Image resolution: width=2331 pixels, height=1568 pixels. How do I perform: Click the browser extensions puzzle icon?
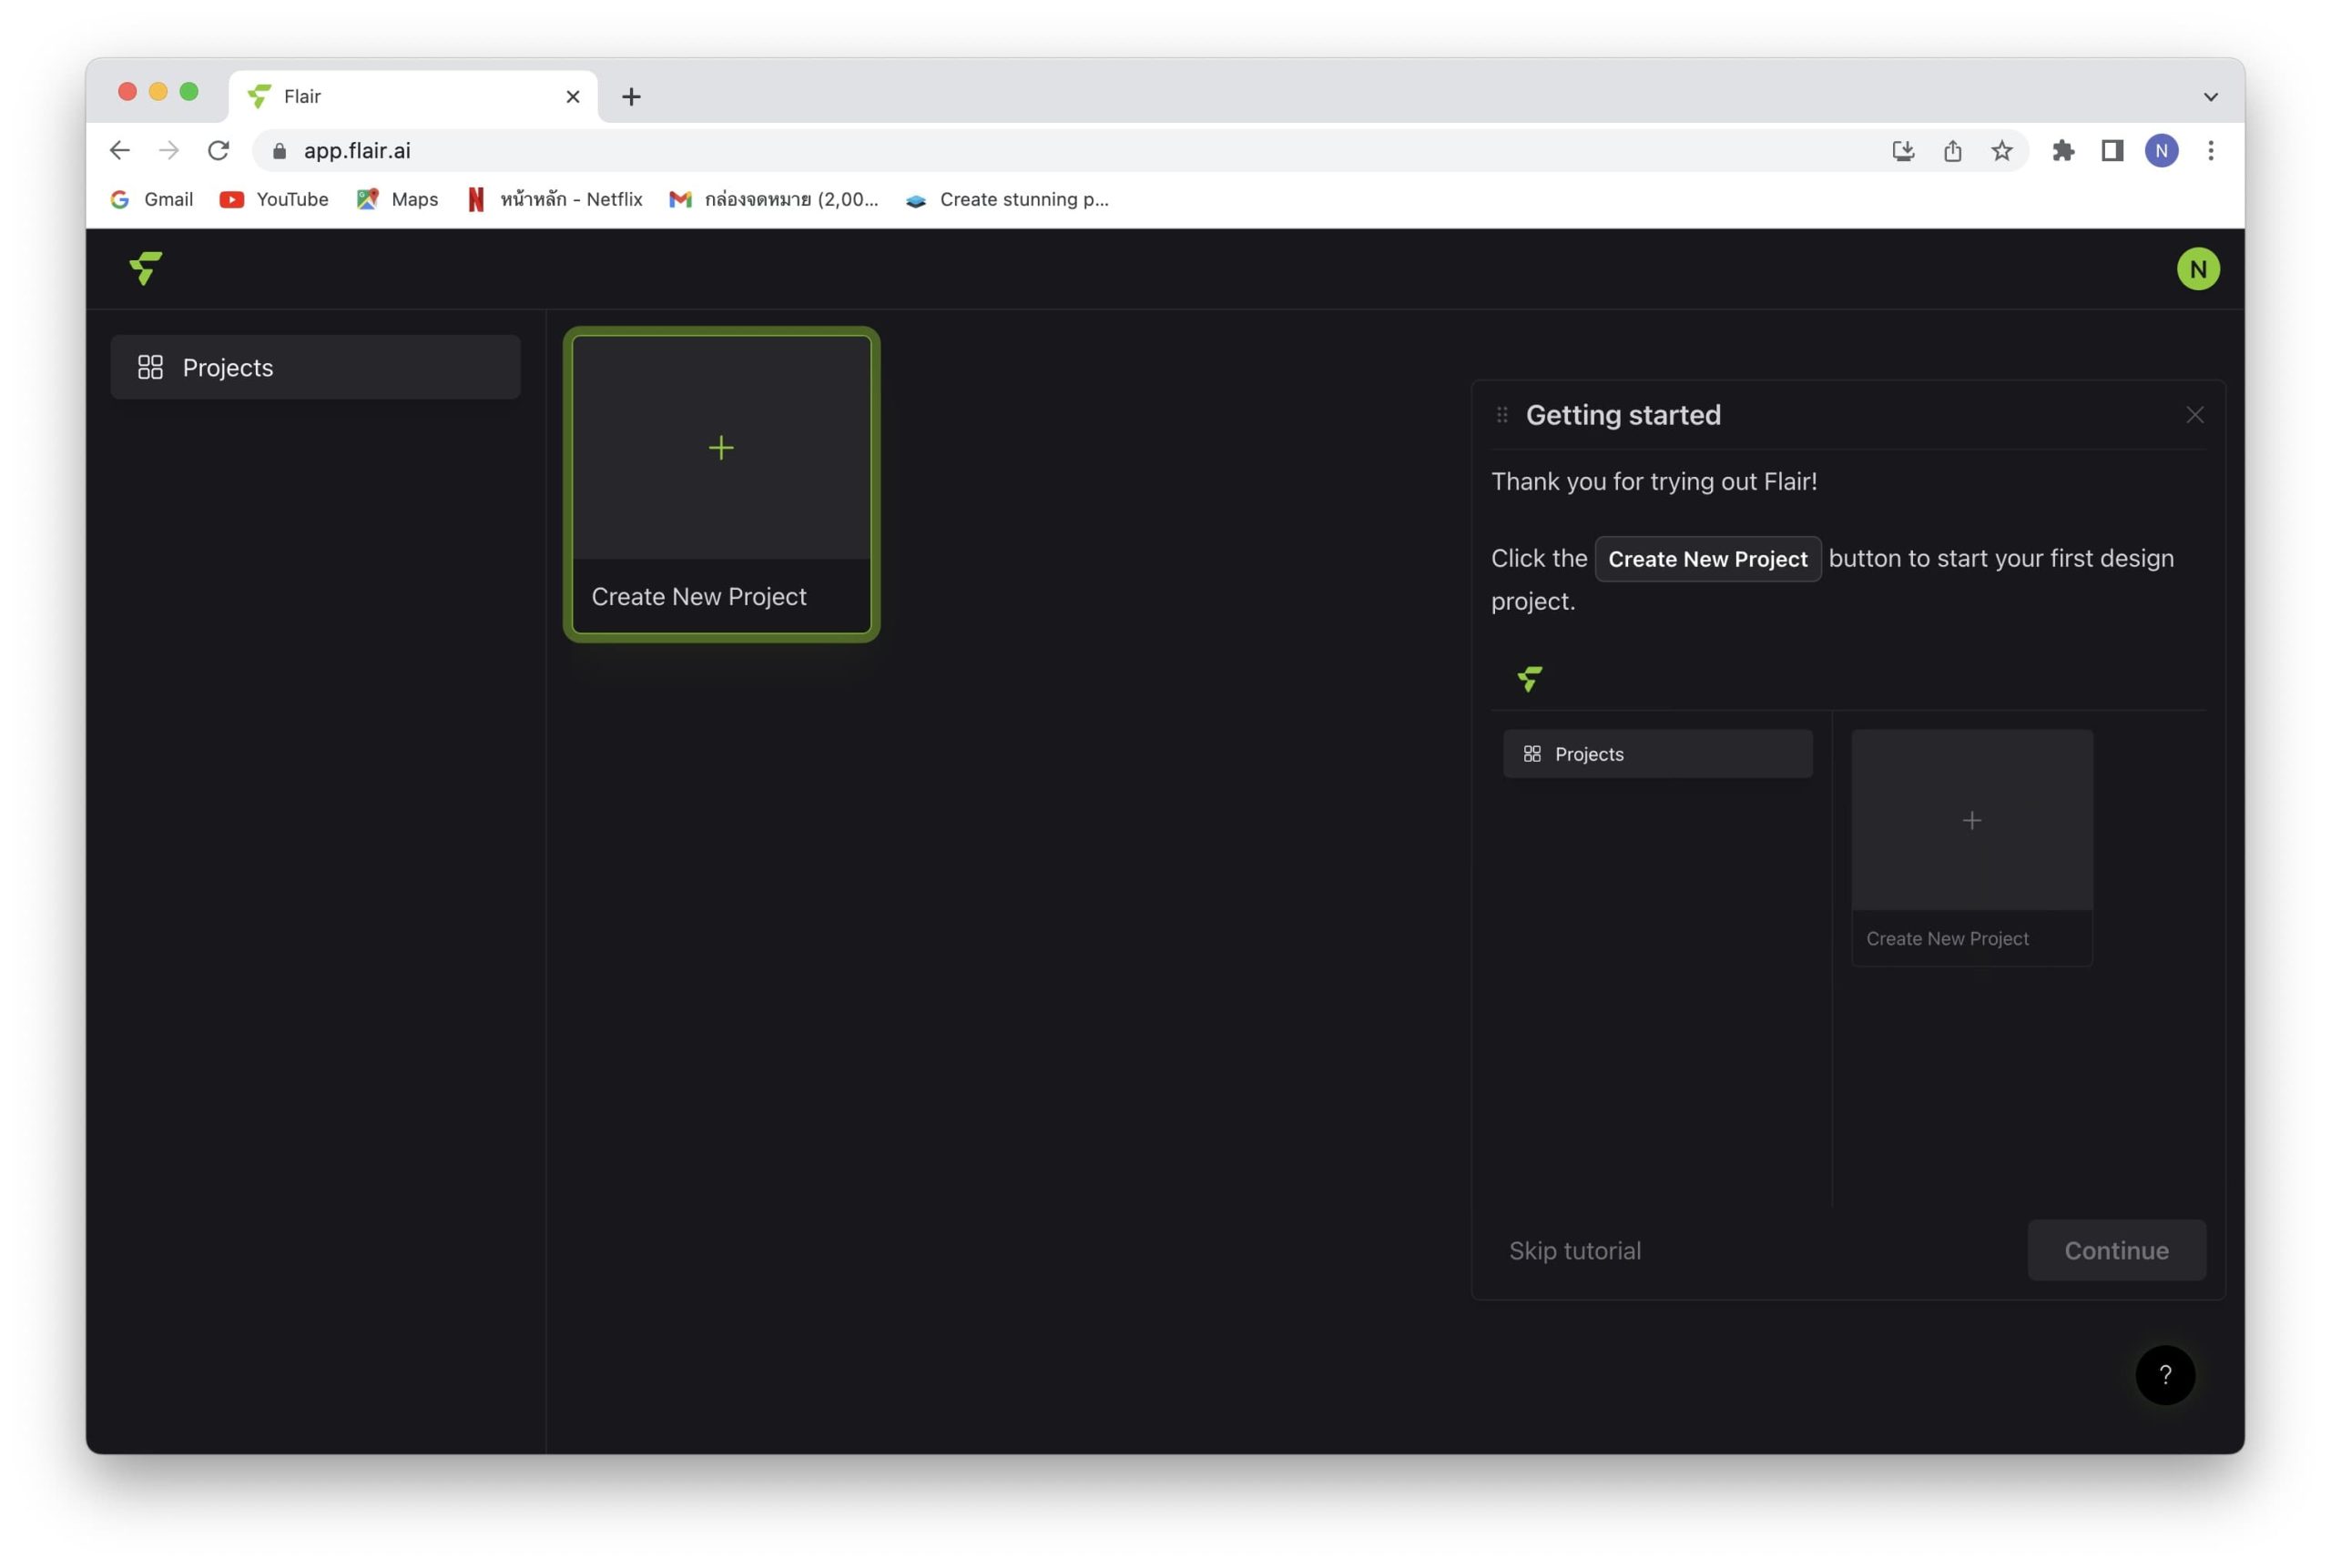tap(2063, 151)
